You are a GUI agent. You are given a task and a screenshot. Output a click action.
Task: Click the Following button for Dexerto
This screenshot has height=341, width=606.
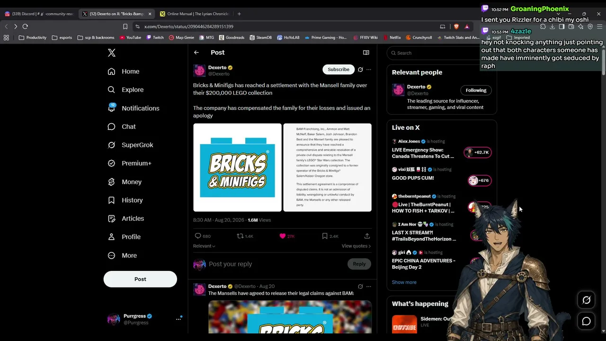click(476, 90)
